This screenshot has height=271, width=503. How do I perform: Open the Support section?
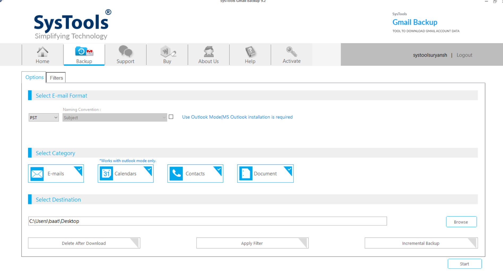coord(125,54)
